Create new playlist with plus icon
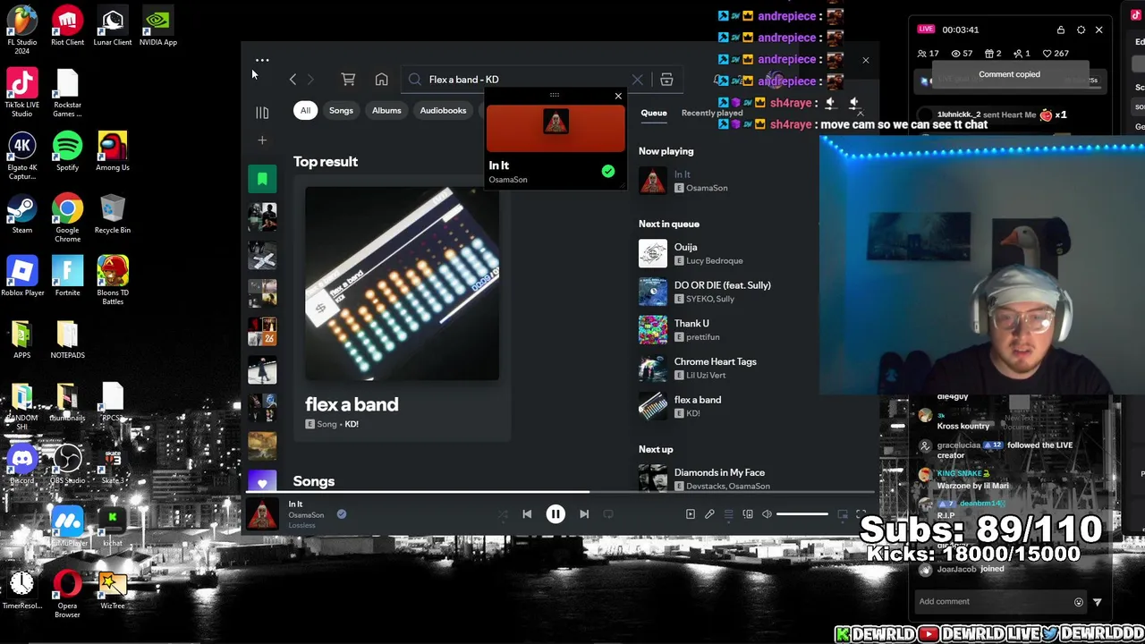Viewport: 1145px width, 644px height. [x=262, y=140]
